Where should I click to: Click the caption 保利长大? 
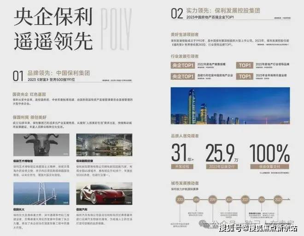click(19, 209)
